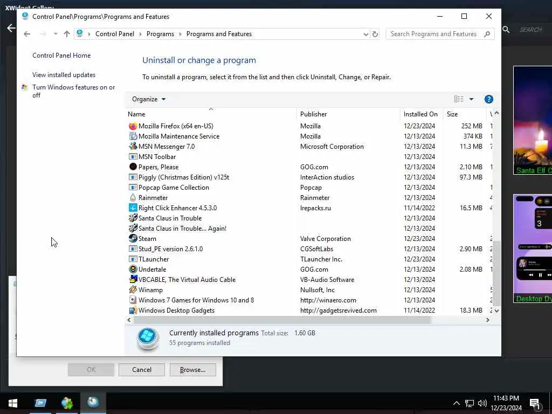Click the Right Click Enhancer icon
The image size is (552, 414).
click(133, 208)
